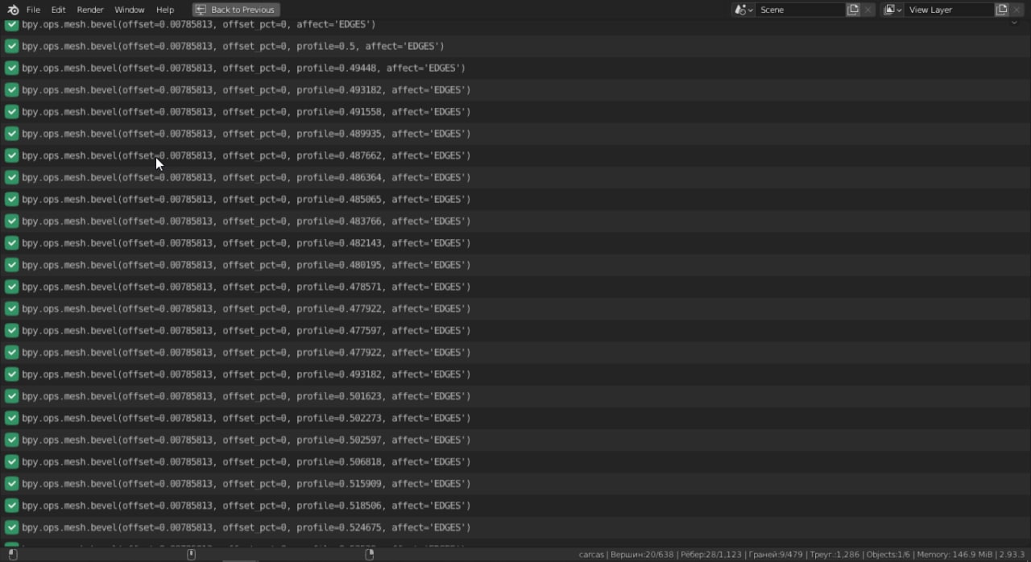Select the bevel log line with profile=0.491558
Image resolution: width=1031 pixels, height=562 pixels.
click(x=246, y=112)
